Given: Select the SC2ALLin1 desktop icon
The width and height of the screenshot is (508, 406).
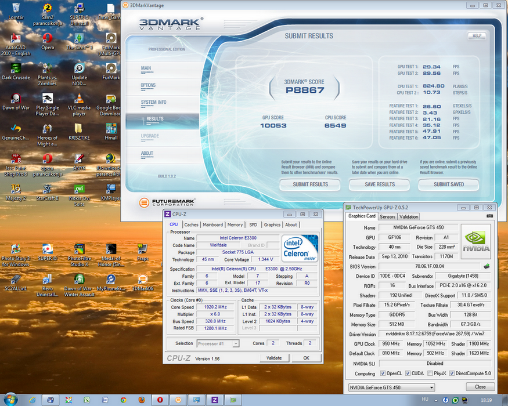Looking at the screenshot, I should [x=16, y=282].
